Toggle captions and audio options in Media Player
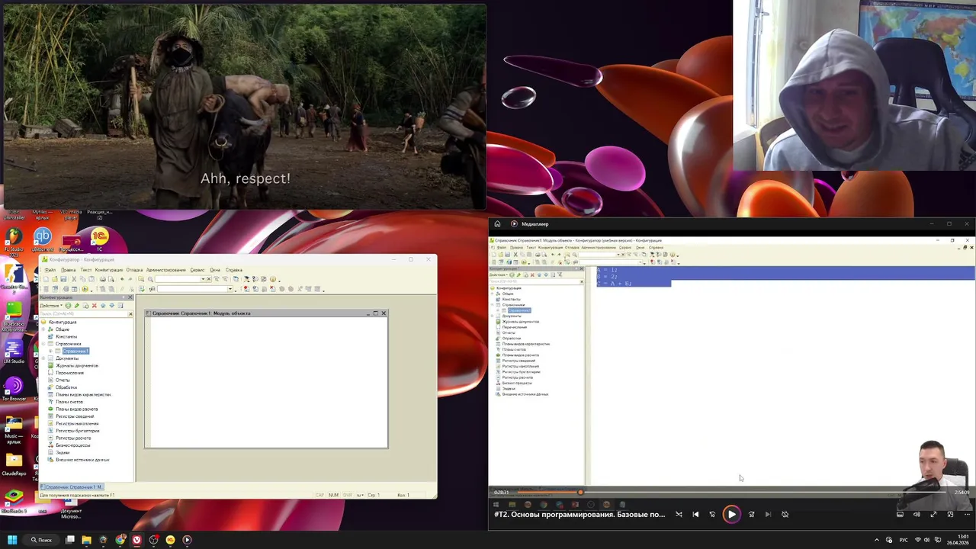Screen dimensions: 976x549 [900, 514]
